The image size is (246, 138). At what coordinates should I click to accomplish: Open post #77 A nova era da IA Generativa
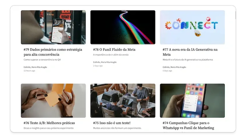(x=190, y=52)
